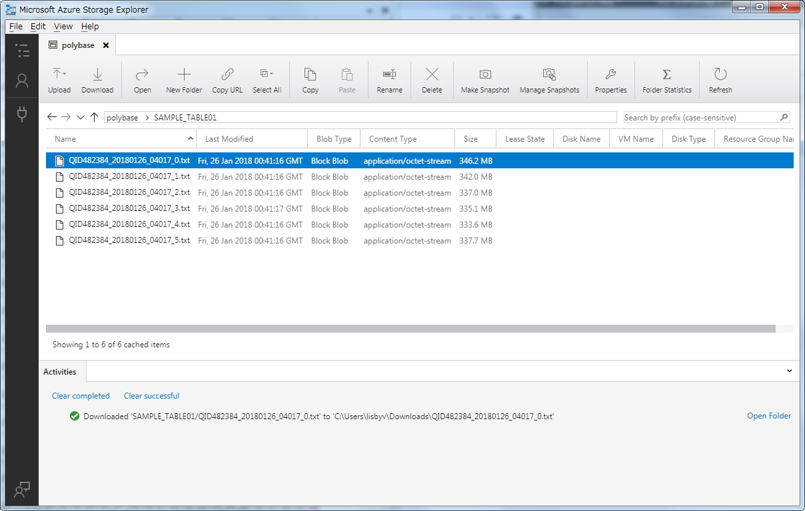This screenshot has width=805, height=511.
Task: Collapse the Activities panel chevron
Action: [790, 371]
